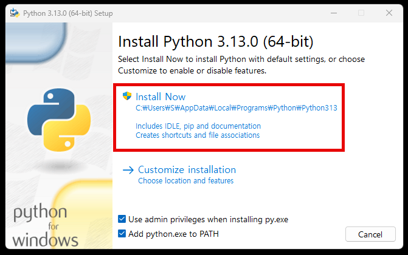Click "Choose location and features" subtext
Viewport: 408px width, 255px height.
(185, 181)
